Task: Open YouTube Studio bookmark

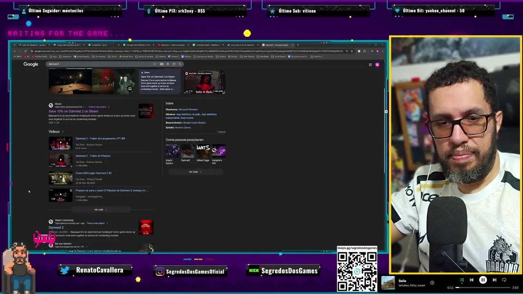Action: (x=40, y=56)
